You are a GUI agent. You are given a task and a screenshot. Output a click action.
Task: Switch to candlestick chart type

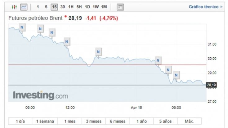pos(14,7)
